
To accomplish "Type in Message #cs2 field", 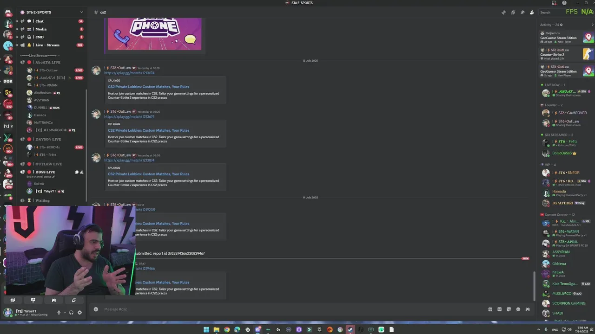I will pos(293,309).
